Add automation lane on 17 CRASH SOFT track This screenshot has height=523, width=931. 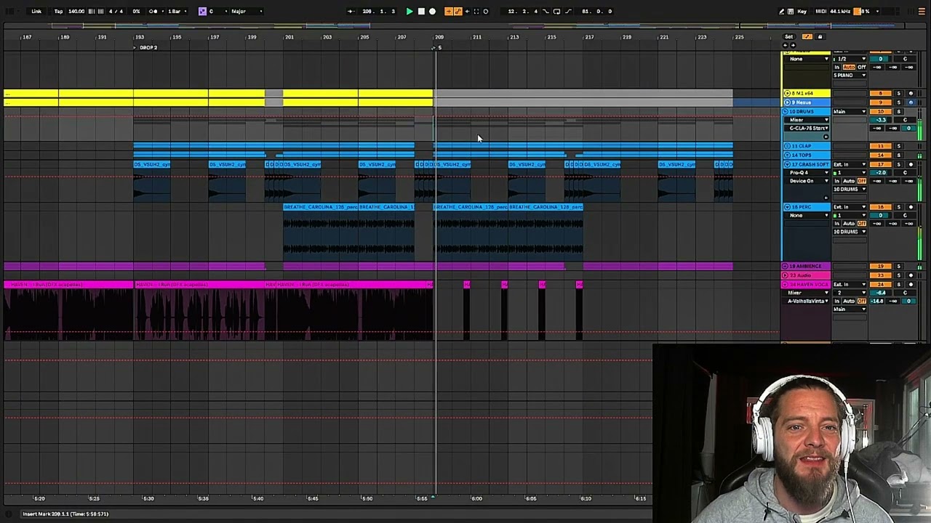(x=826, y=198)
